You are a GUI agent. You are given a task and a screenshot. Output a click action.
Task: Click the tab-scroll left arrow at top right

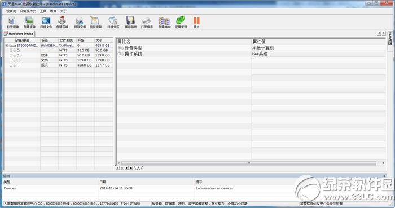click(x=379, y=33)
